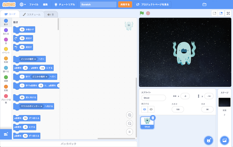This screenshot has width=233, height=147.
Task: Click the 1 秒でx座標を glide block
Action: click(36, 86)
